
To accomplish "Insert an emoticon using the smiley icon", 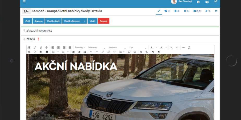I will (x=135, y=52).
